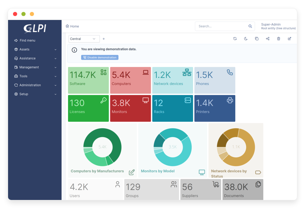Click the Racks card server icon
Image resolution: width=305 pixels, height=208 pixels.
click(x=188, y=100)
